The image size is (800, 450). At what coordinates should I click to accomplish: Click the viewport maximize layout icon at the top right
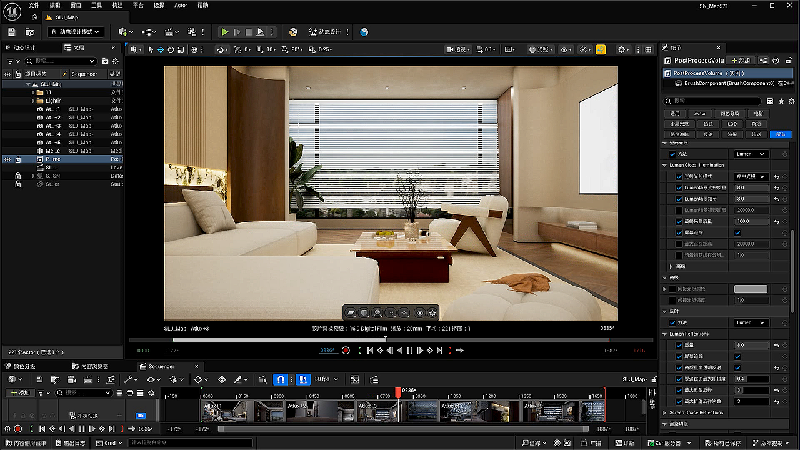[x=648, y=49]
